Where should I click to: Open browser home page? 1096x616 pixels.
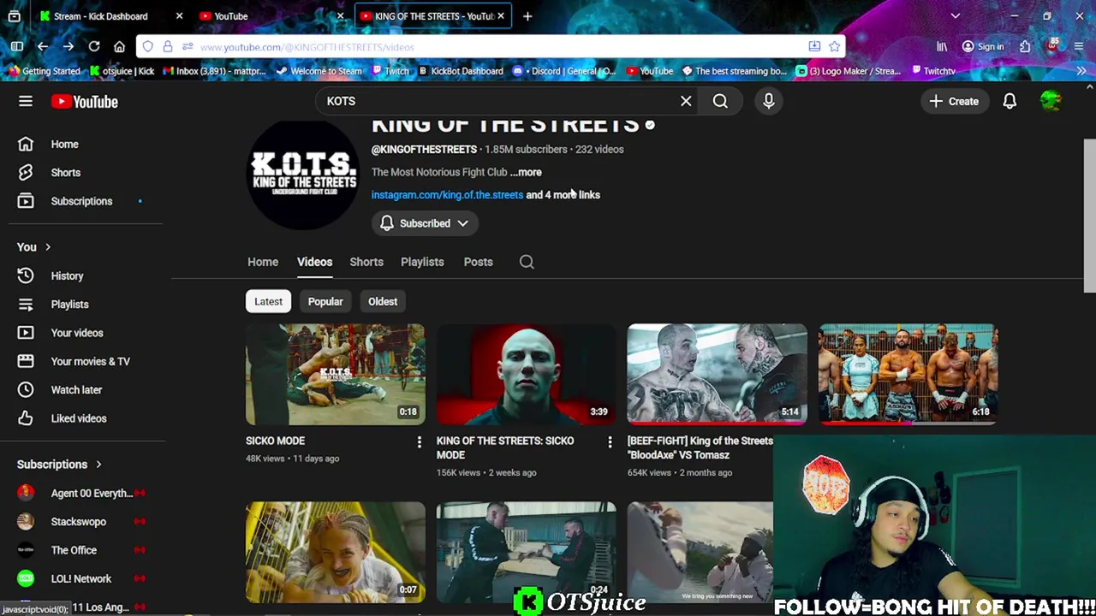point(119,46)
